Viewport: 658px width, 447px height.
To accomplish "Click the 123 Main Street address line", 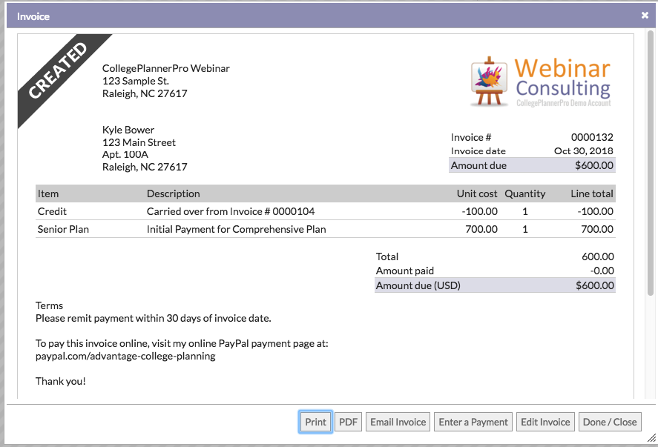I will click(139, 142).
